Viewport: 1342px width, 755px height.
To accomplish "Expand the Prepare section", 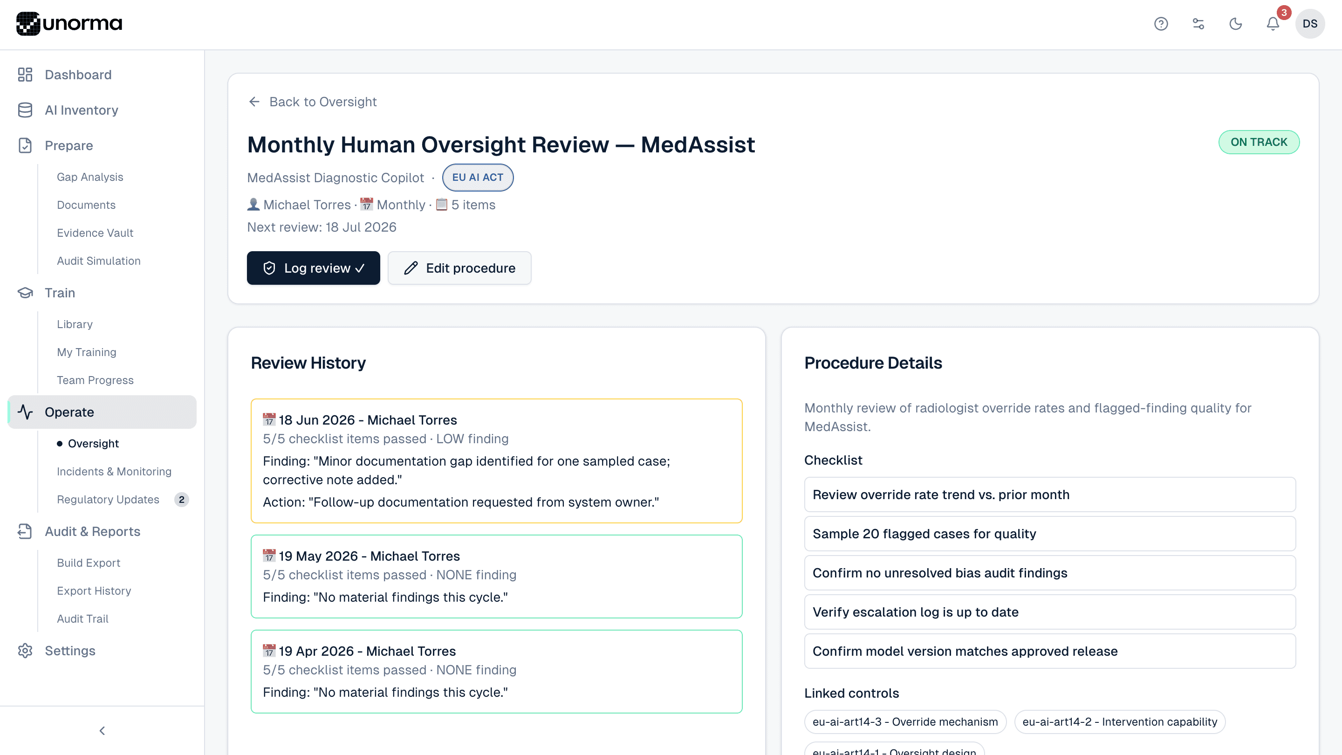I will [x=69, y=145].
